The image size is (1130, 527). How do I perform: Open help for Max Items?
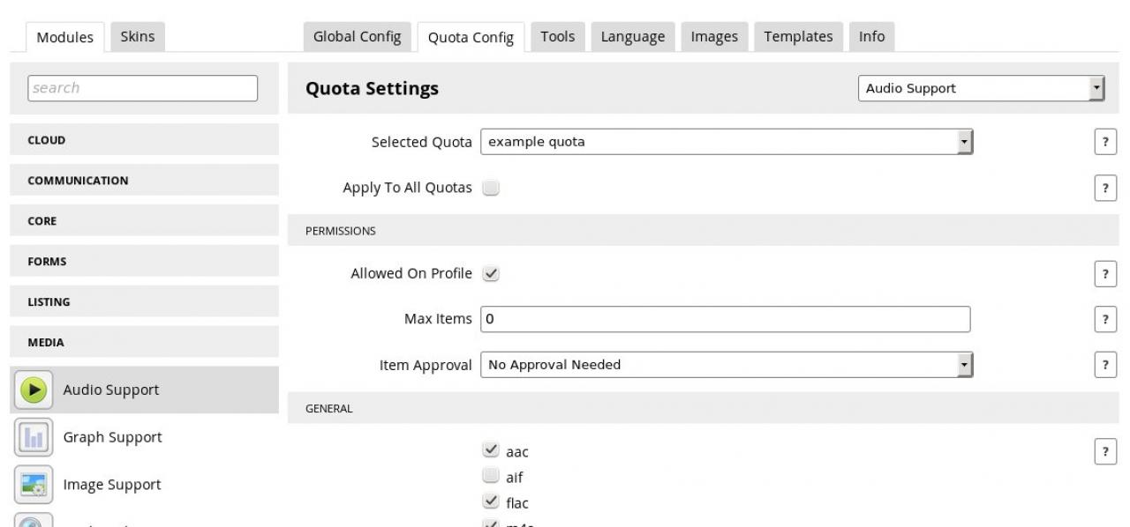click(x=1104, y=319)
